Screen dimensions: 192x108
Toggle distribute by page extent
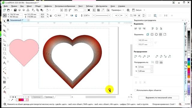tap(157, 62)
